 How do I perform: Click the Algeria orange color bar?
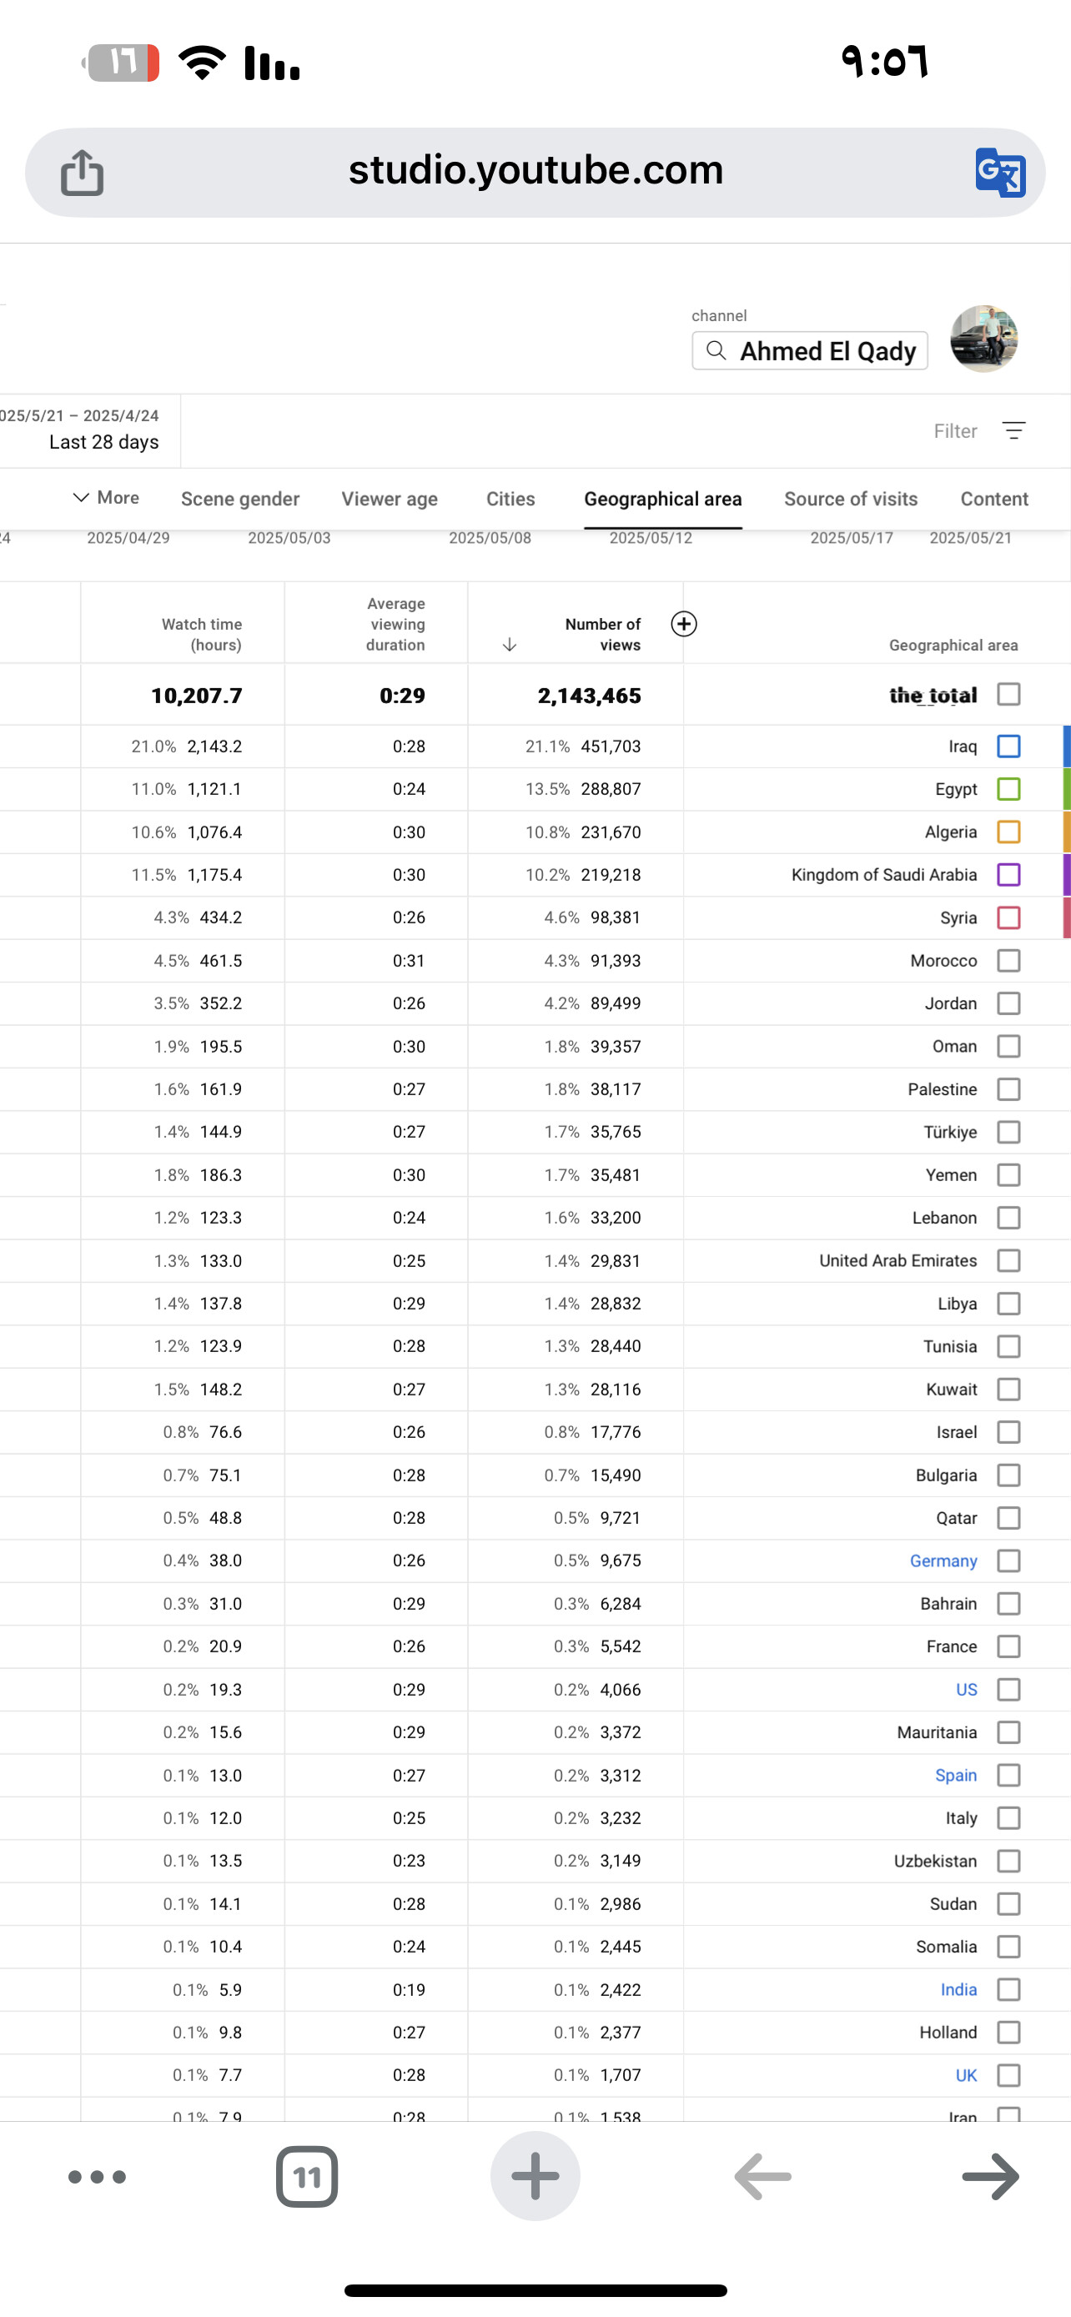pyautogui.click(x=1067, y=832)
